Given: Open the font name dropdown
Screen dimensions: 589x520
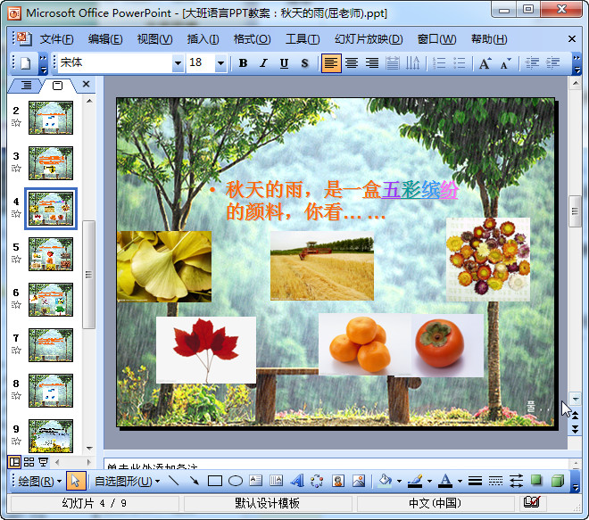Looking at the screenshot, I should [178, 62].
